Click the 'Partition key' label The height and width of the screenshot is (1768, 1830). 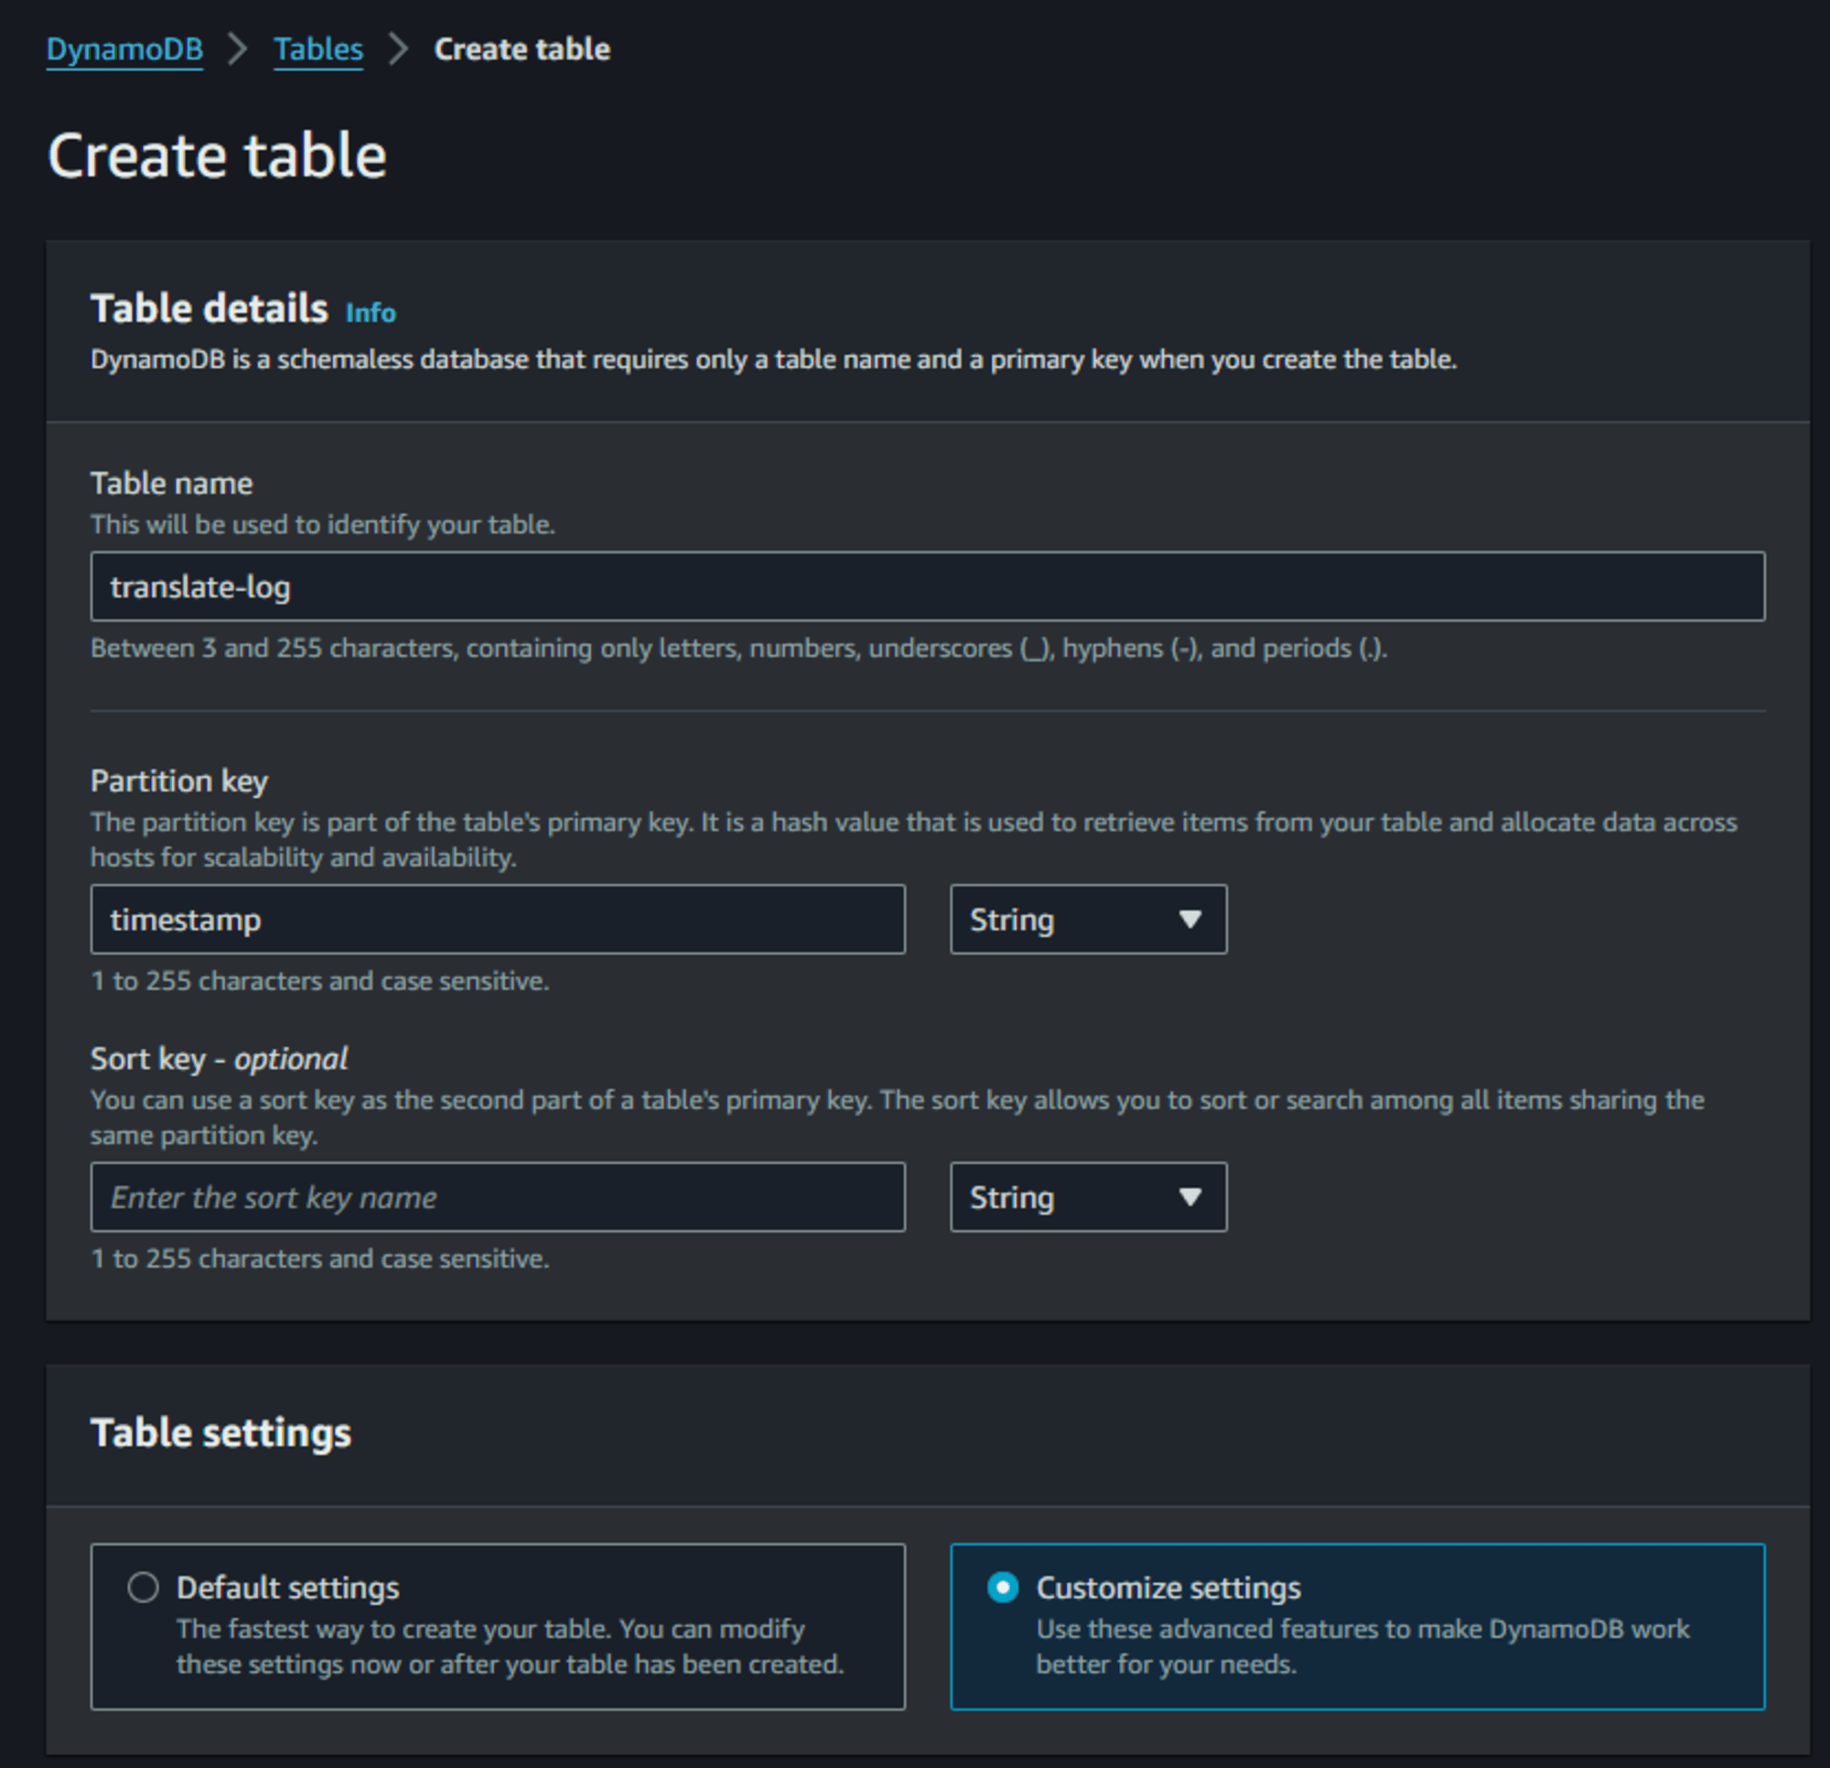(179, 780)
